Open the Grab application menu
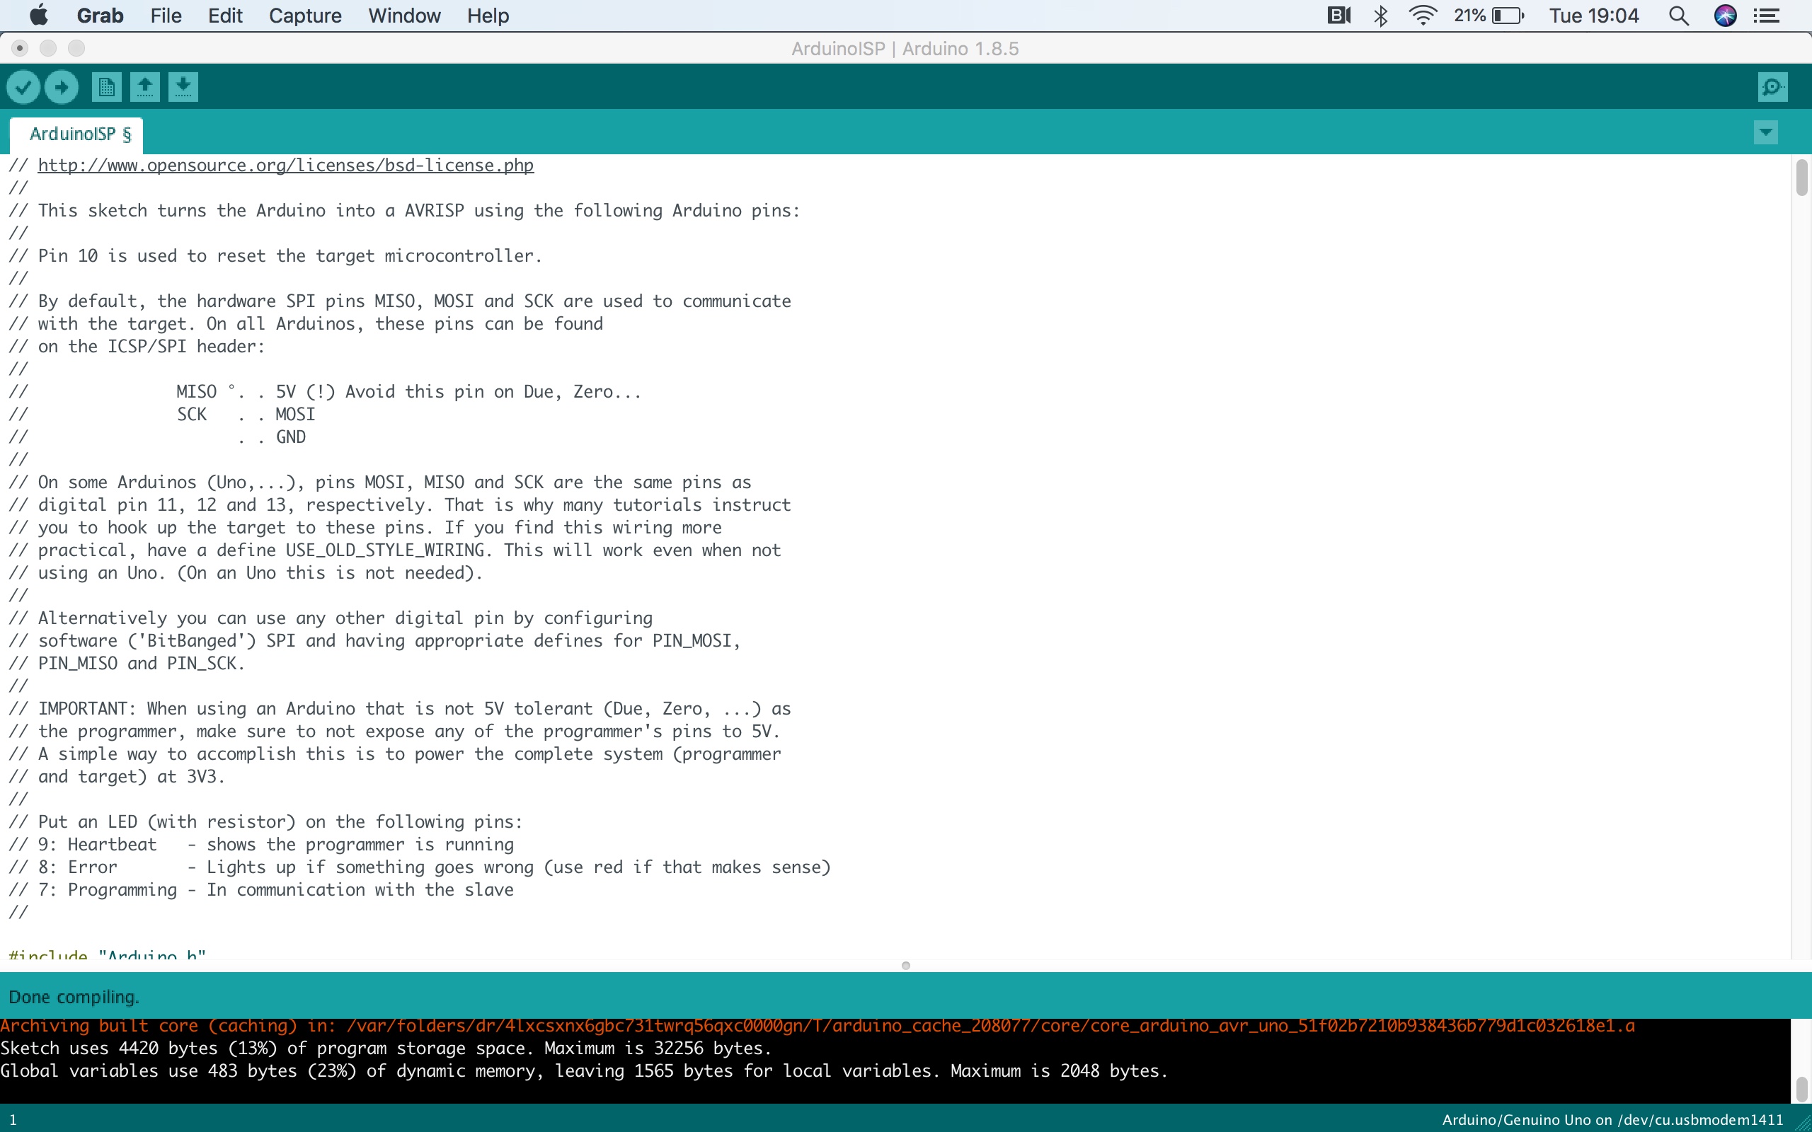 [x=101, y=16]
